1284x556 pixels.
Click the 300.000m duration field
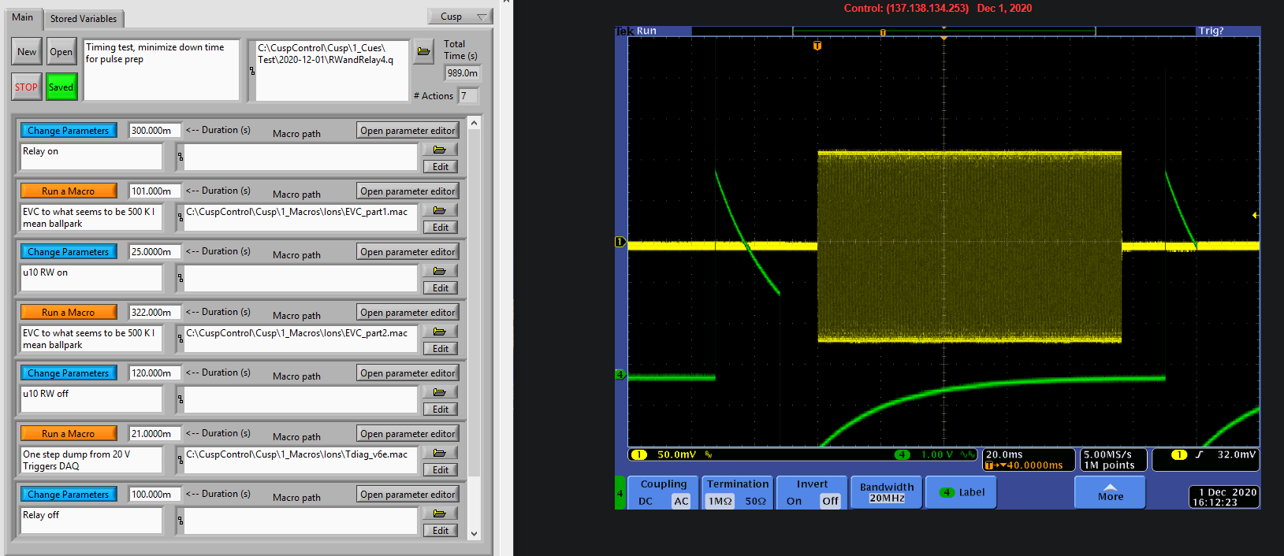click(154, 131)
